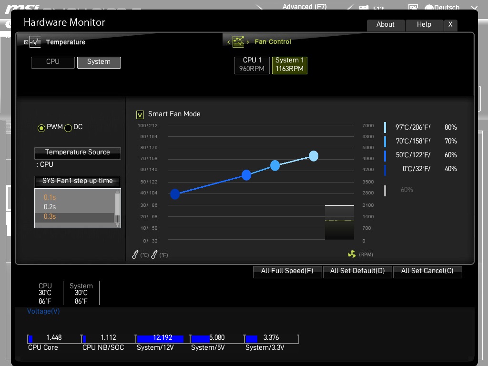The image size is (488, 366).
Task: Click the Voltage(V) label
Action: 43,311
